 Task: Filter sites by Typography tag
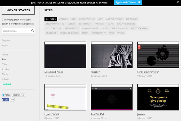click(x=99, y=33)
